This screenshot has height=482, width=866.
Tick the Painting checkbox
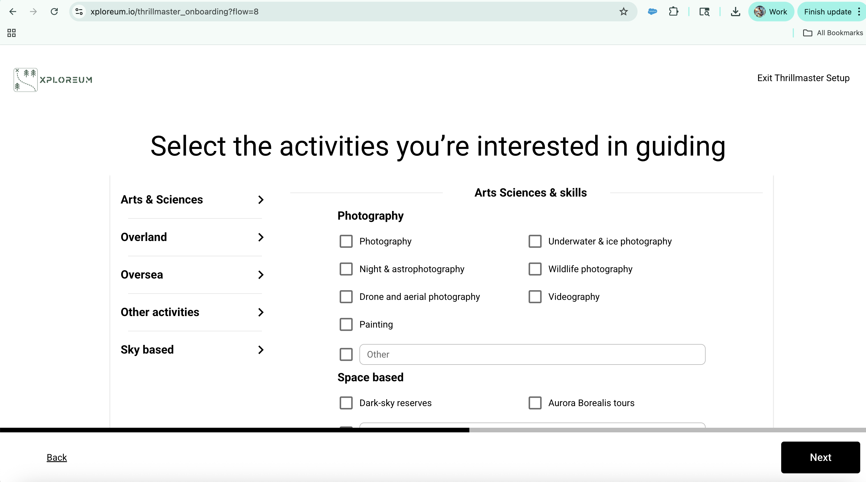tap(346, 324)
